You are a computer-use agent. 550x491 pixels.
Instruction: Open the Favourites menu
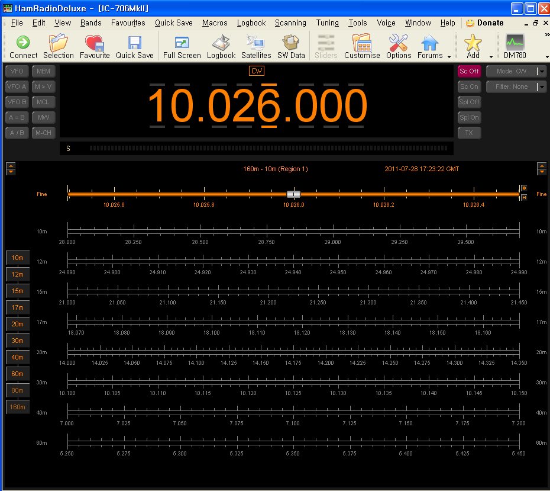click(x=128, y=23)
